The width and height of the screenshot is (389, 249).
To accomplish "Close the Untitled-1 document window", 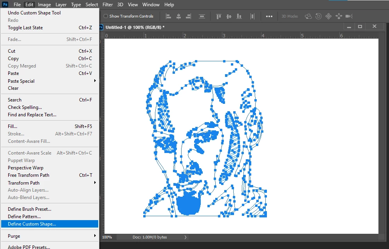I will click(x=375, y=26).
